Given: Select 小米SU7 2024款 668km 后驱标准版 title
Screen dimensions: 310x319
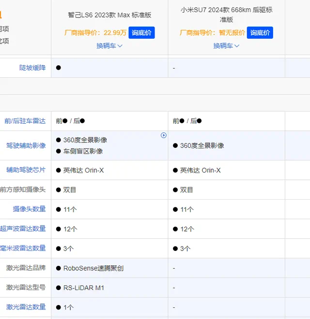Looking at the screenshot, I should pos(226,14).
